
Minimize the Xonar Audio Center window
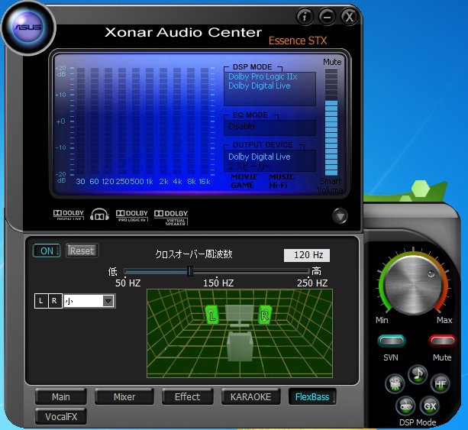(x=327, y=17)
